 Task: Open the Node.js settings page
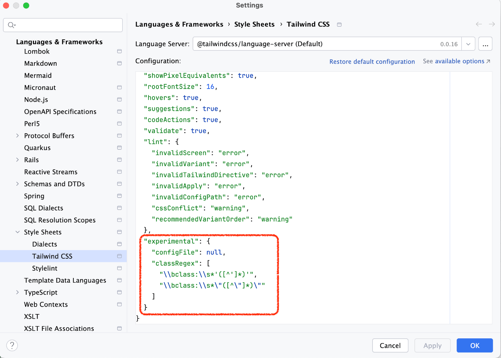tap(36, 100)
